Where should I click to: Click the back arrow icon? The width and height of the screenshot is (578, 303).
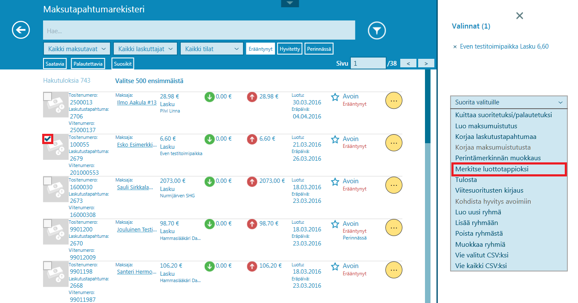coord(21,30)
